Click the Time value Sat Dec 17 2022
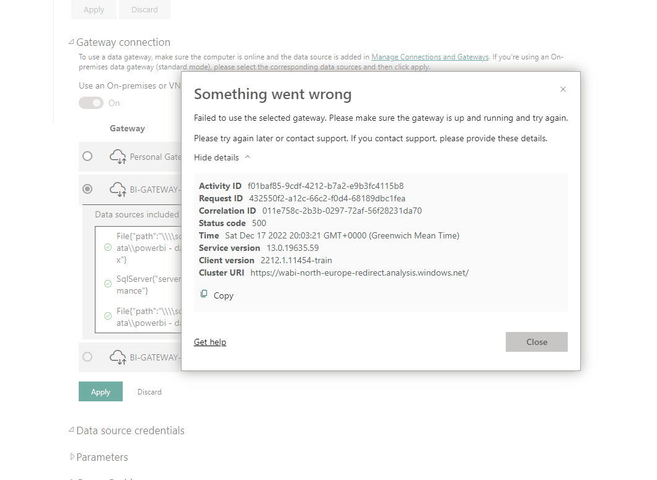Viewport: 657px width, 480px height. (x=342, y=235)
